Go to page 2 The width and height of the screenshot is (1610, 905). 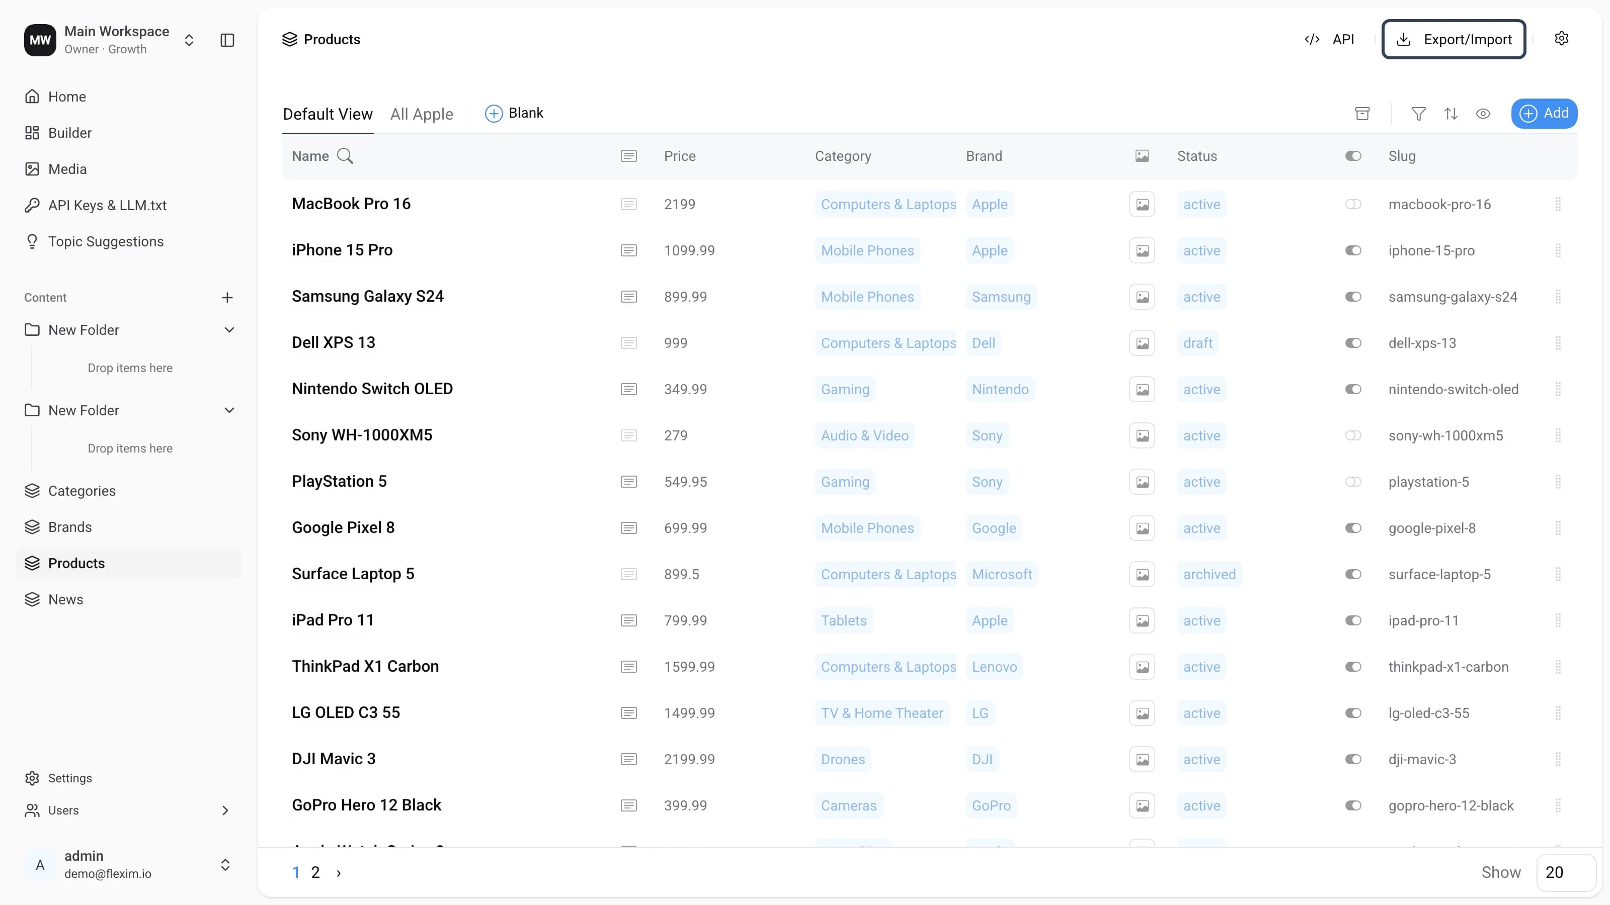pos(315,872)
